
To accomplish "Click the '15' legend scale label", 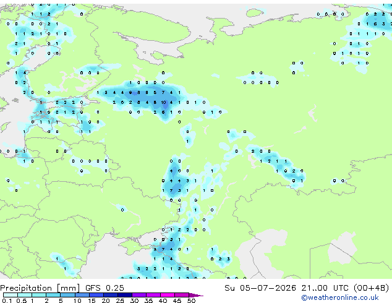I will tap(92, 301).
